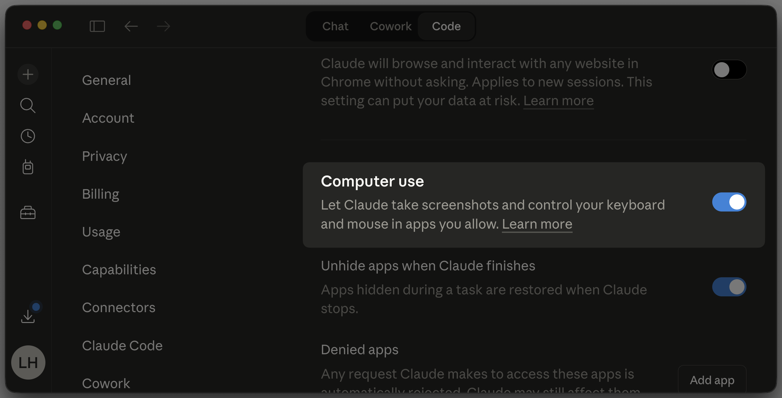Open the projects toolbox icon
The image size is (782, 398).
click(x=28, y=212)
